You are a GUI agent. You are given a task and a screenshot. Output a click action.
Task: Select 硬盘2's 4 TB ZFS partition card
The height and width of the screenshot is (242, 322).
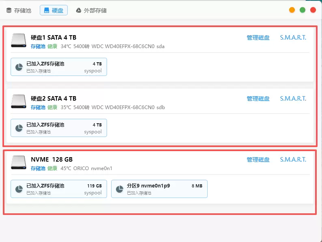[x=59, y=128]
